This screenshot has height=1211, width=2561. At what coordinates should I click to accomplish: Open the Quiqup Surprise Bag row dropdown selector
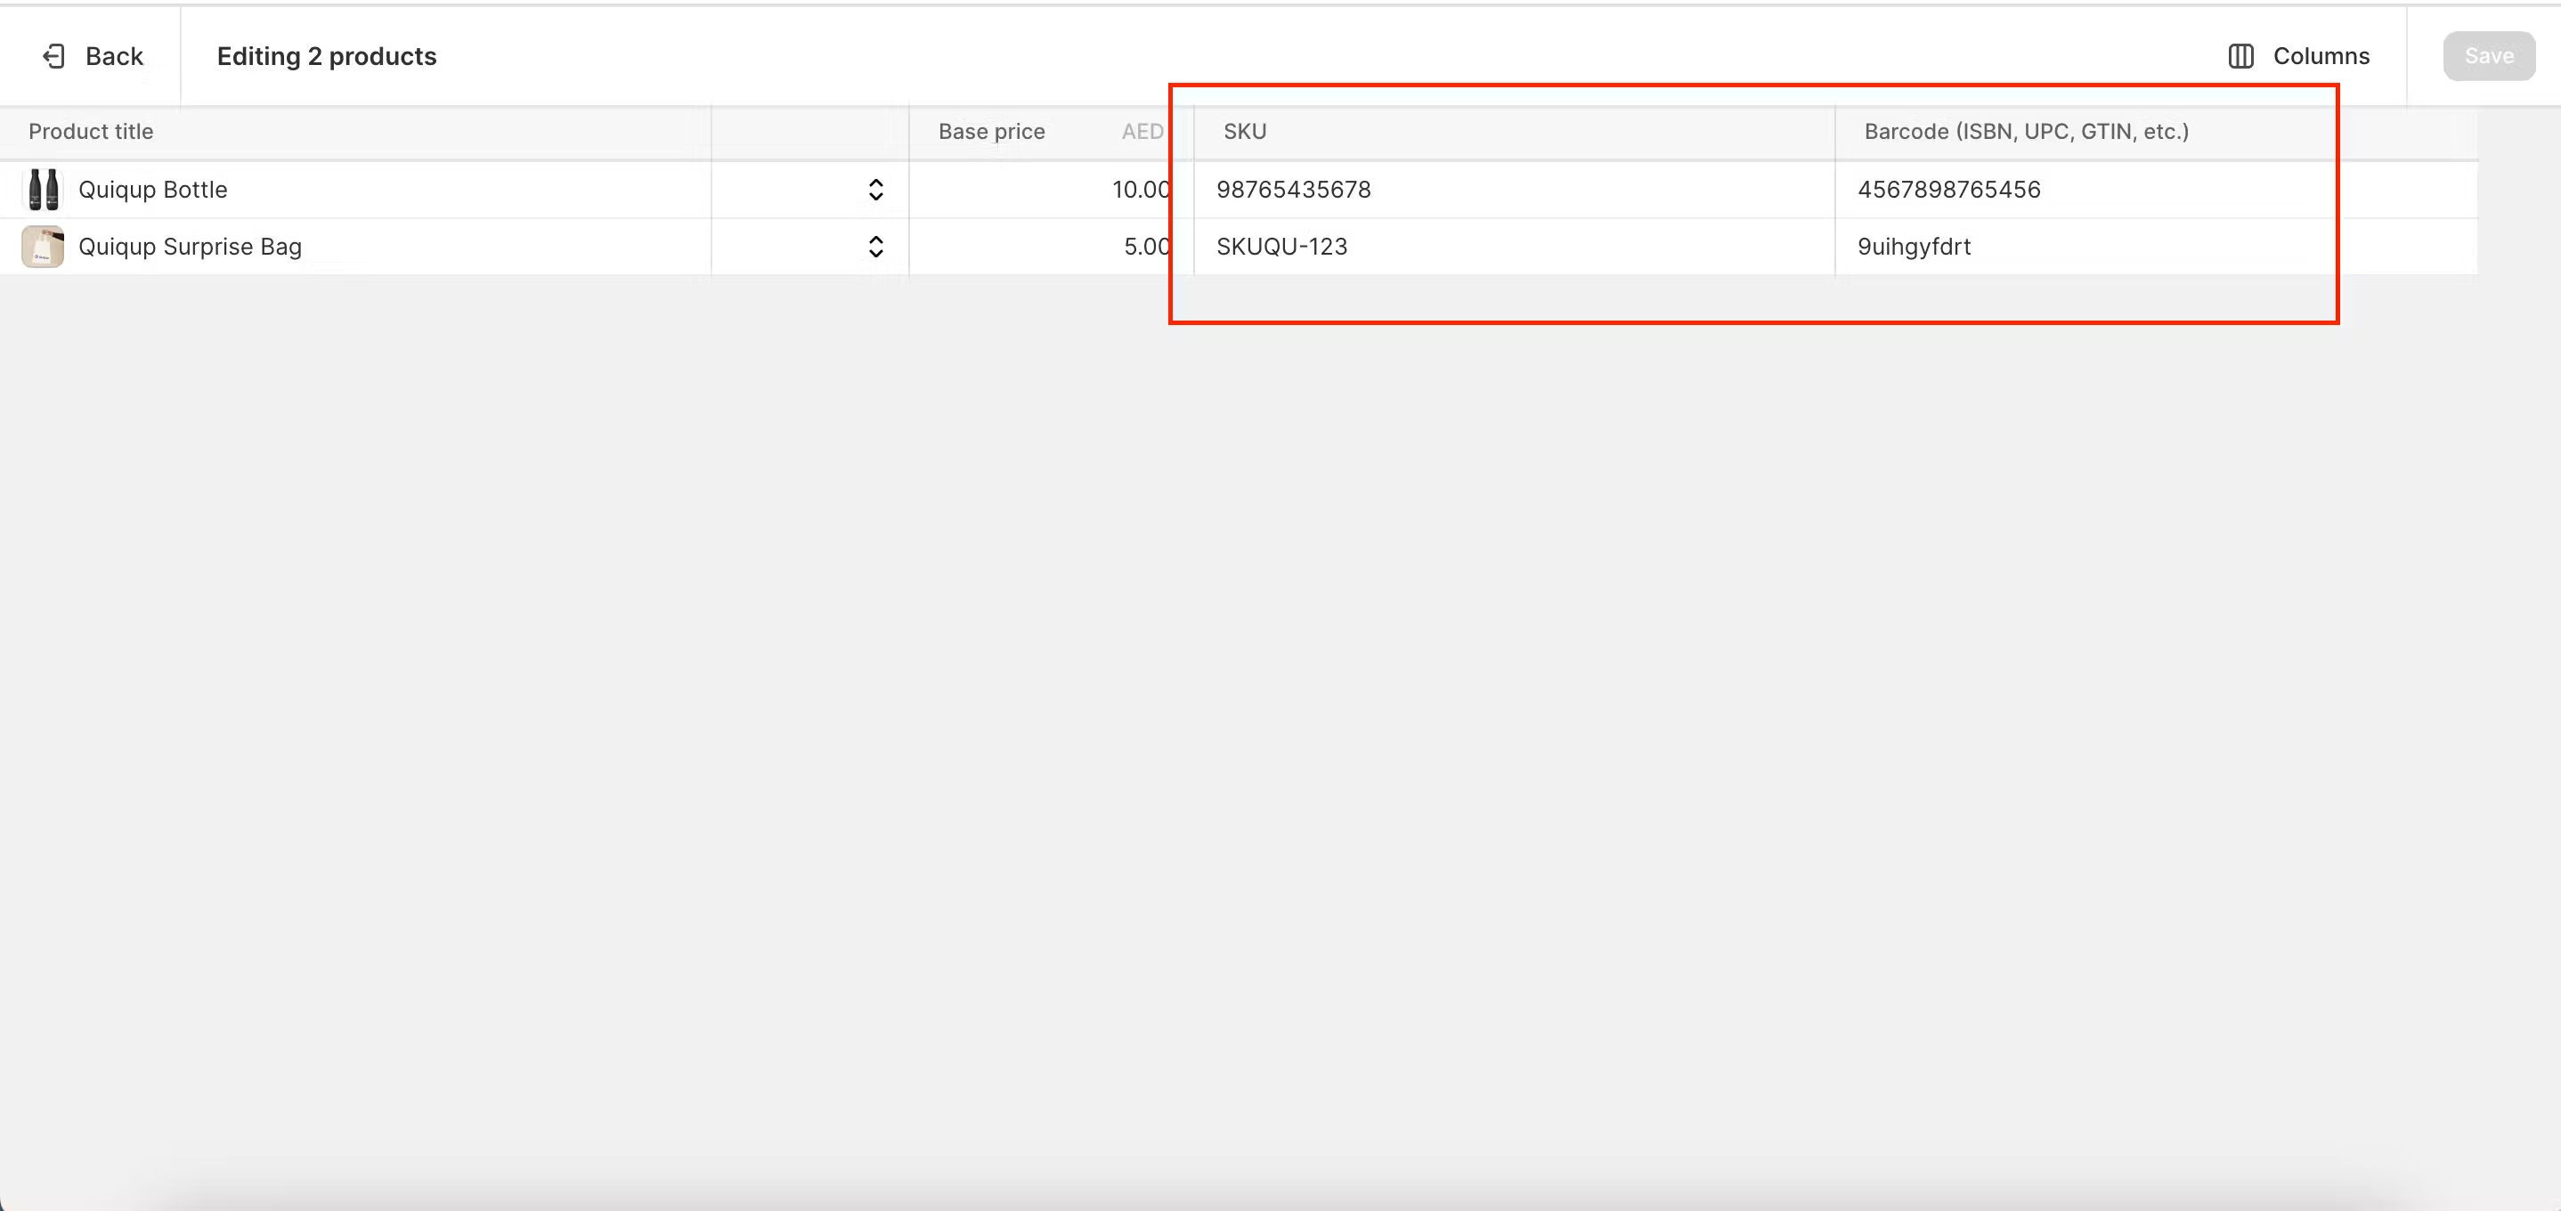click(874, 247)
